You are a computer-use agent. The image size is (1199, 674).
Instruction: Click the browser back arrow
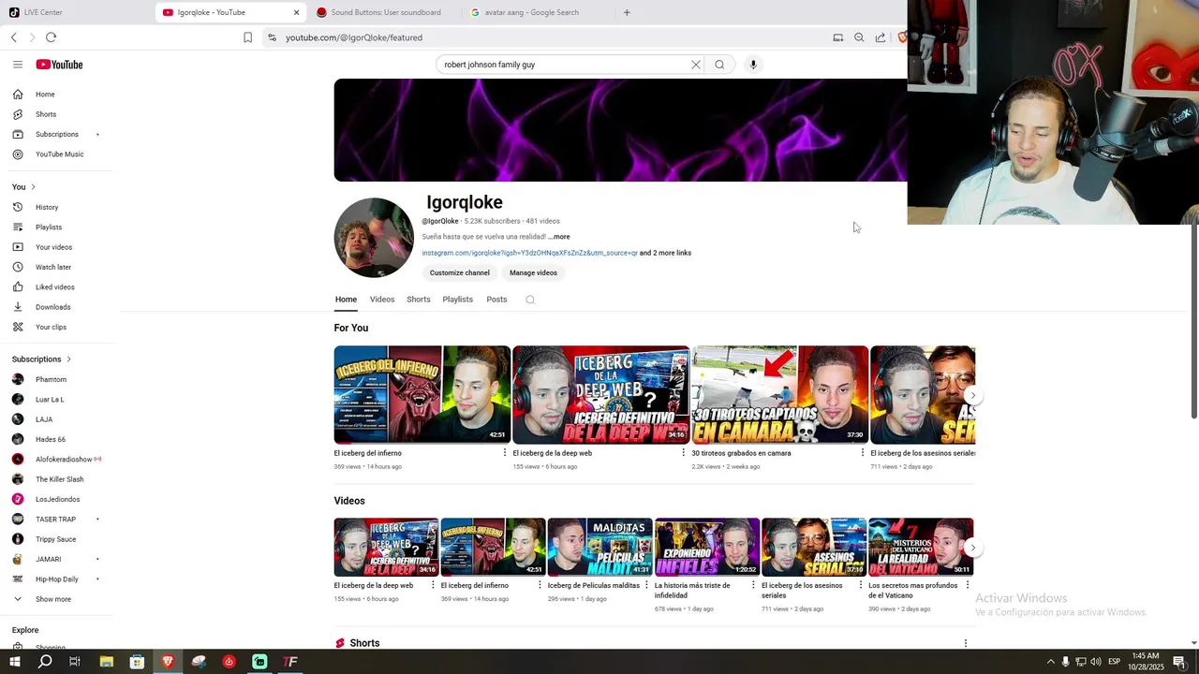click(14, 37)
